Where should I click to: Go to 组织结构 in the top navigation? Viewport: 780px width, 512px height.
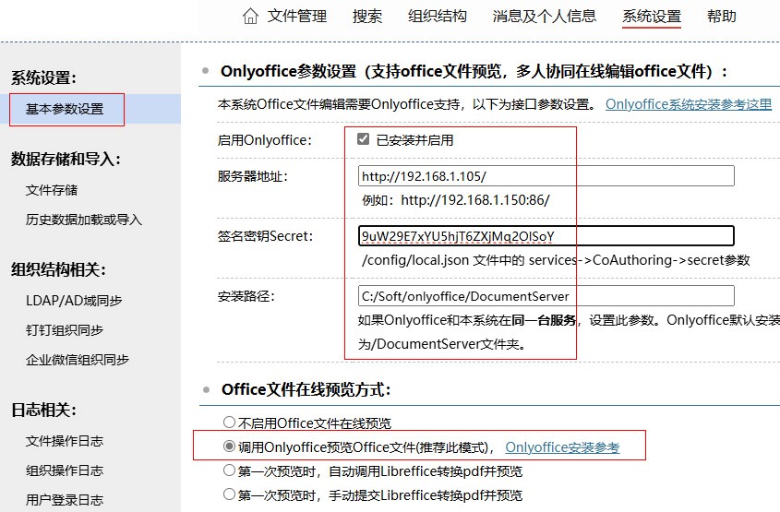click(x=438, y=17)
